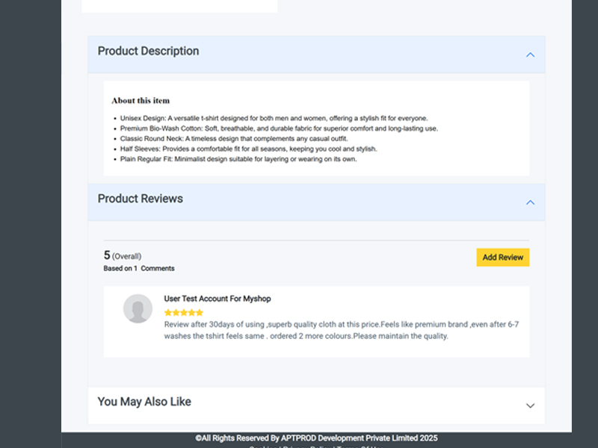Image resolution: width=598 pixels, height=448 pixels.
Task: Click the Premium Bio-Wash Cotton bullet point
Action: click(x=279, y=128)
